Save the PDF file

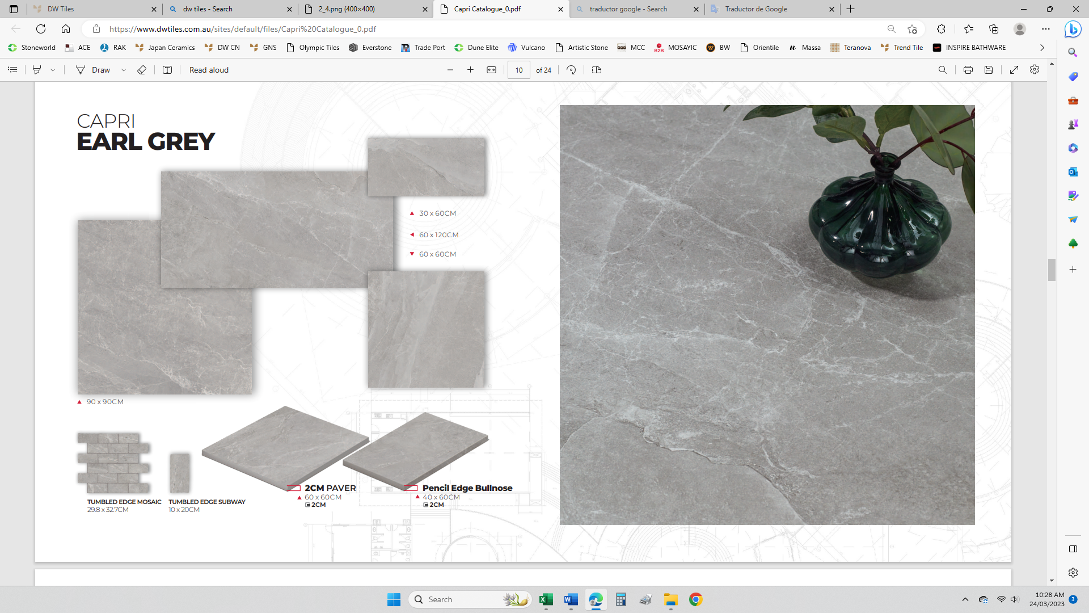989,70
